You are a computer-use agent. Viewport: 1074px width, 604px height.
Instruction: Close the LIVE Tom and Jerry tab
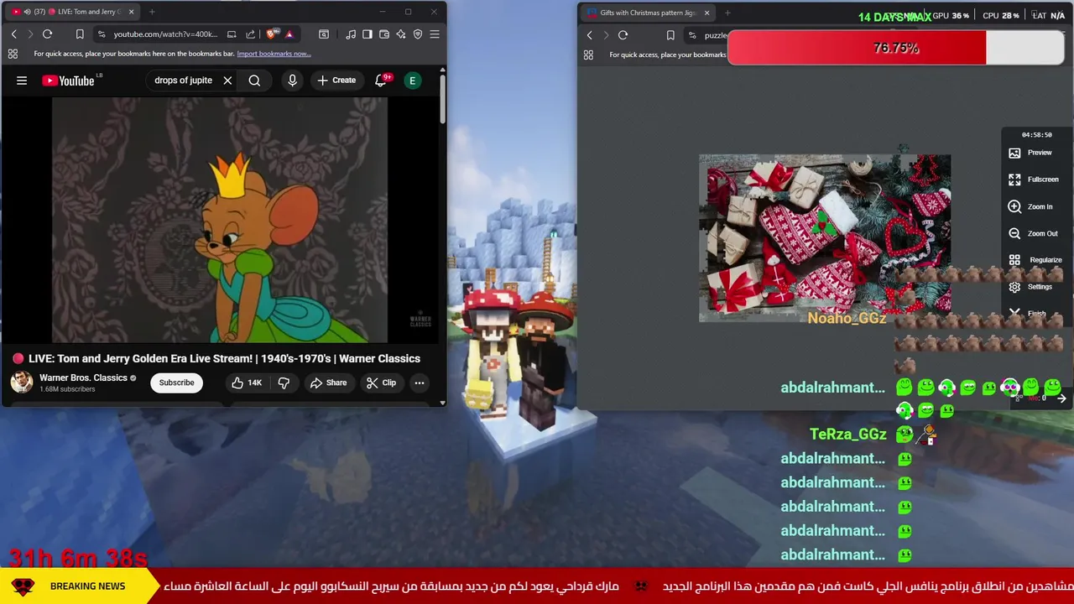point(130,12)
